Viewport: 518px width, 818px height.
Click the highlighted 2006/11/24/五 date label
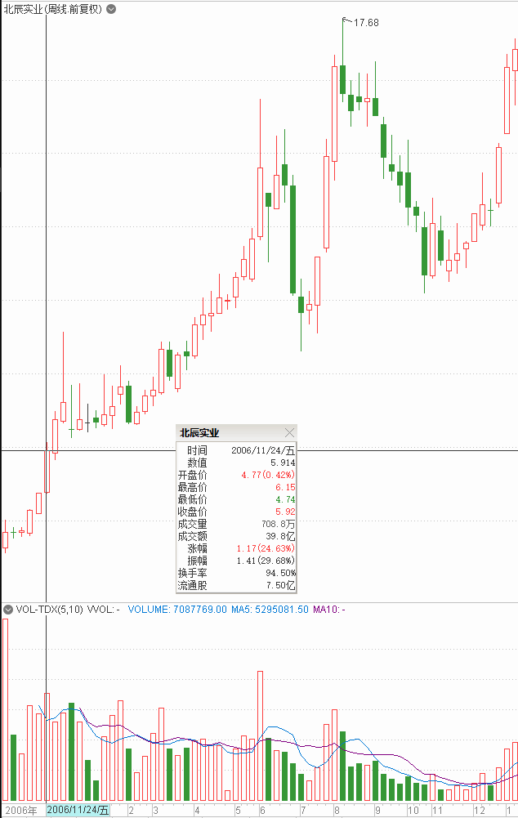point(78,810)
